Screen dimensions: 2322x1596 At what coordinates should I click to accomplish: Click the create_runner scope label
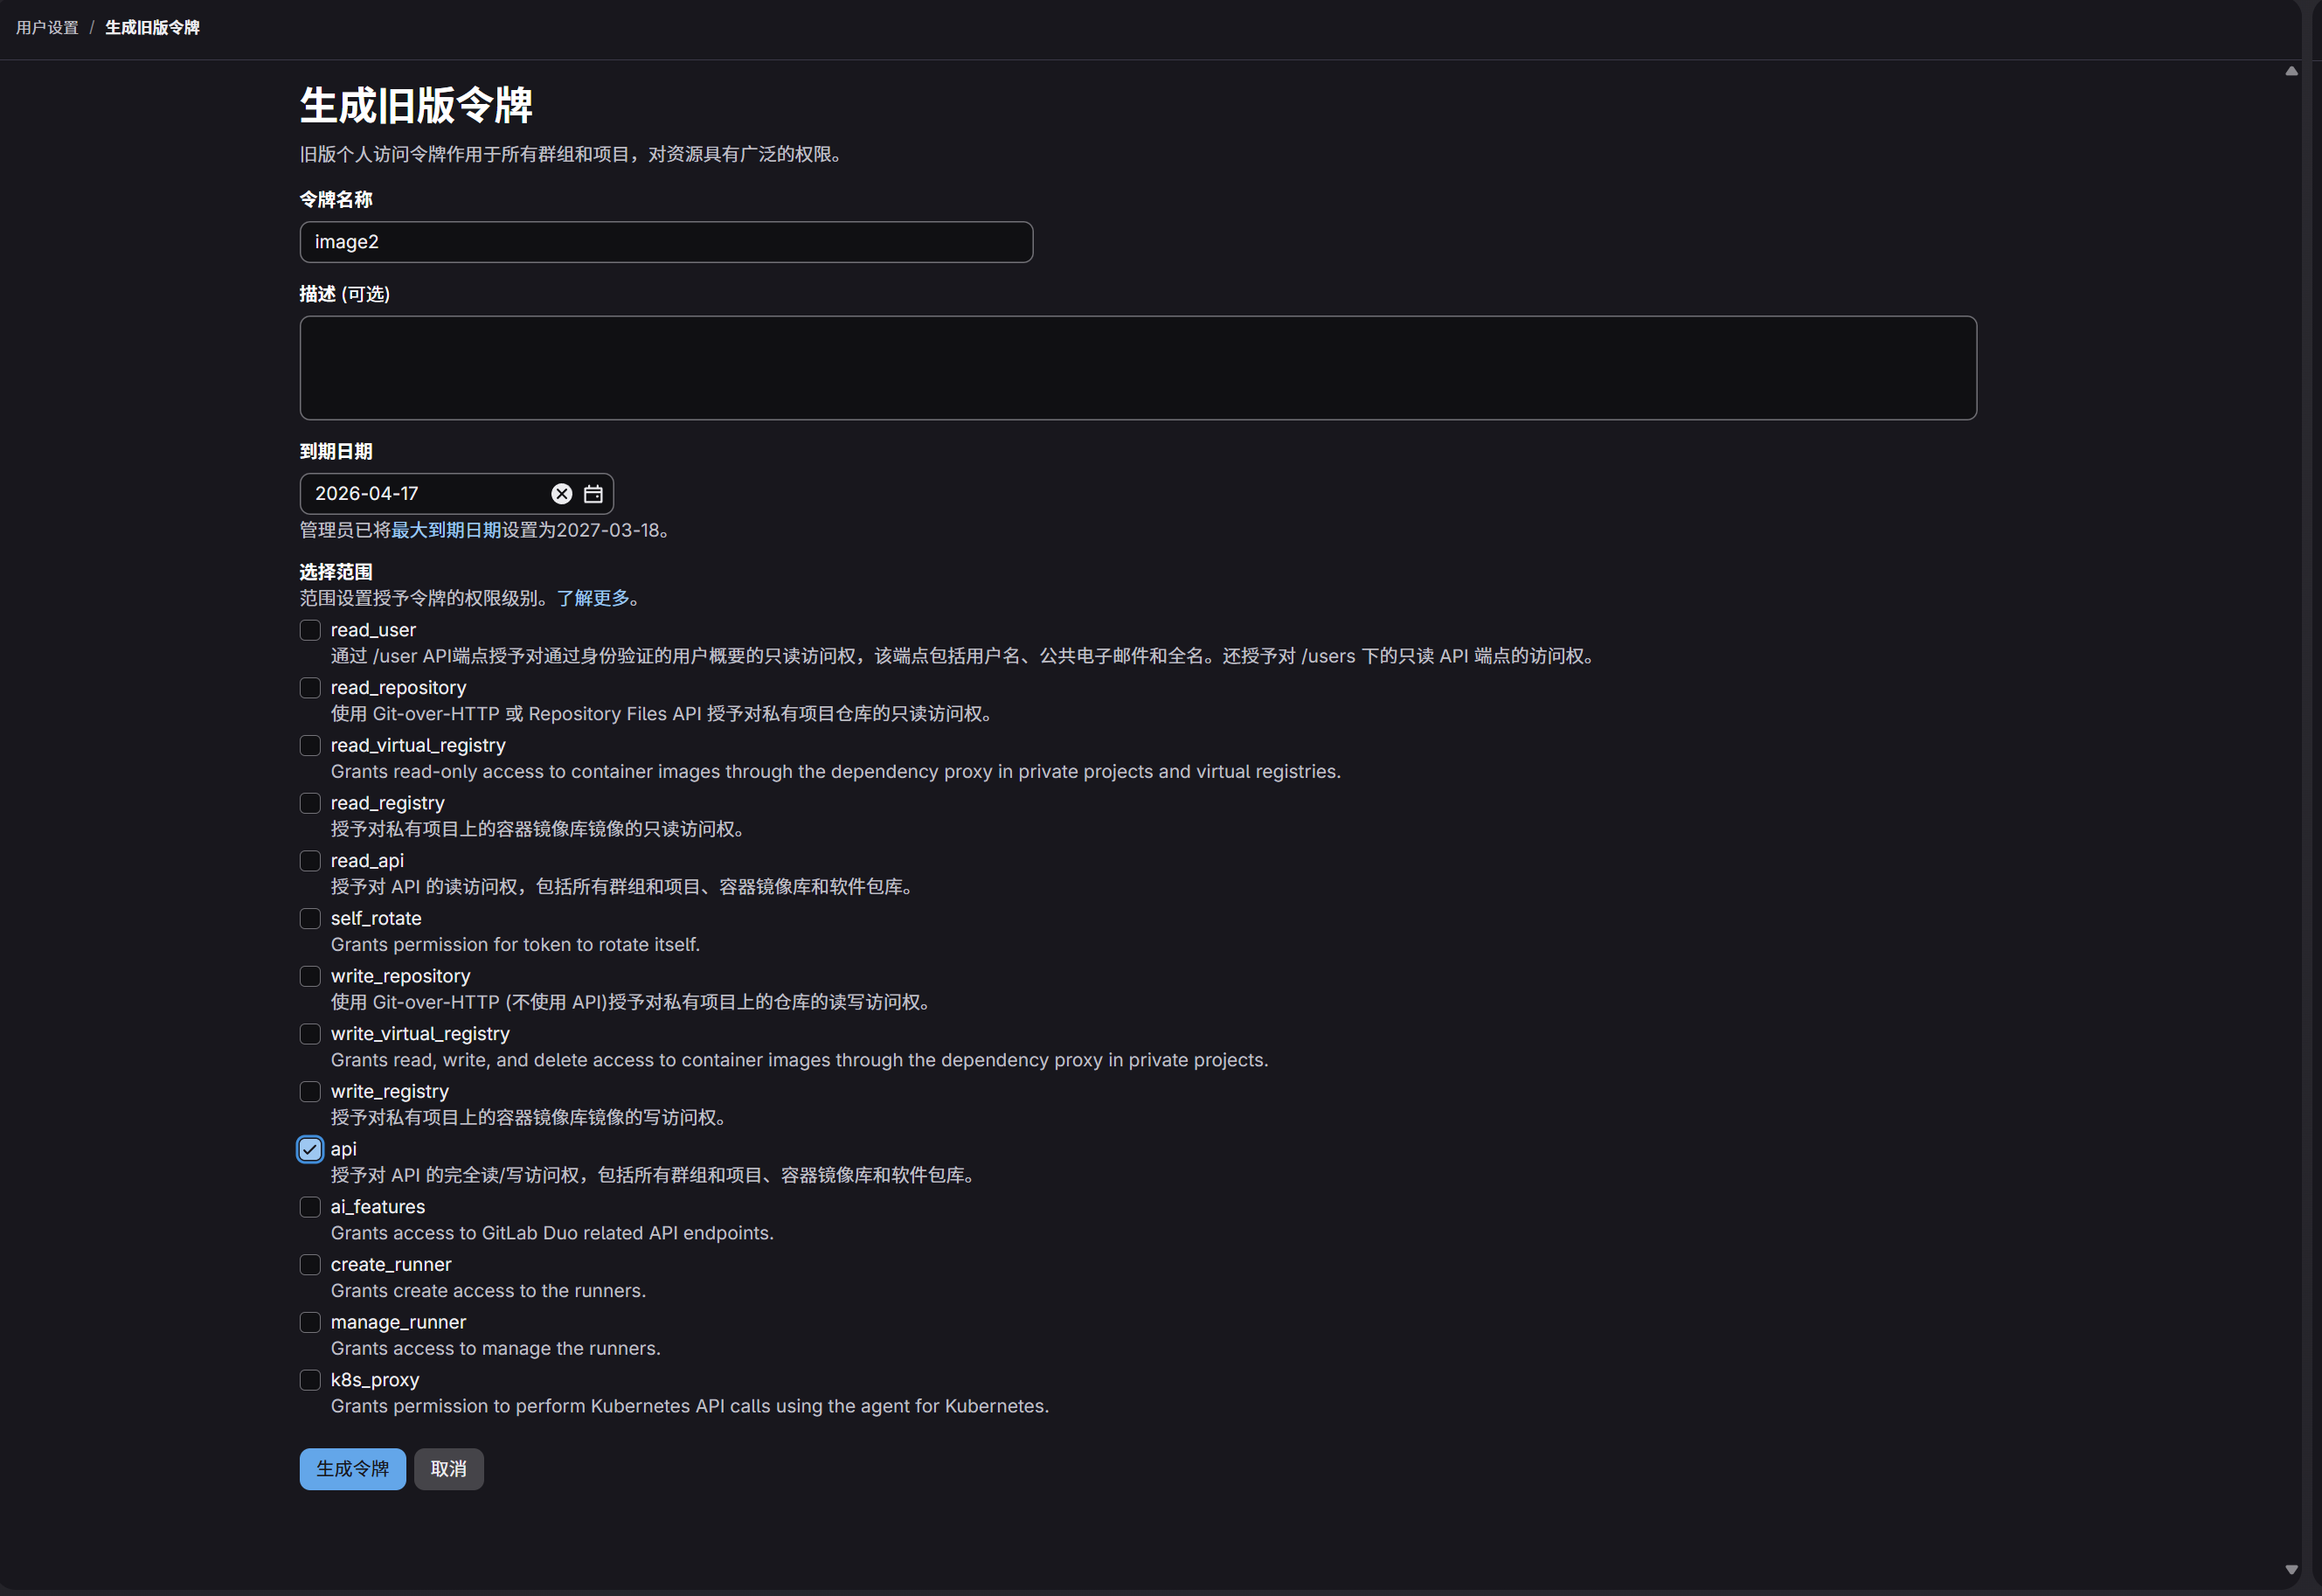[x=391, y=1265]
